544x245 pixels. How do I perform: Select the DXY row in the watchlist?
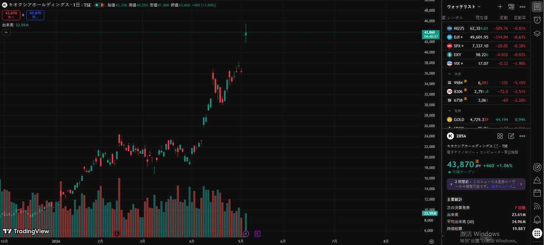pos(486,55)
